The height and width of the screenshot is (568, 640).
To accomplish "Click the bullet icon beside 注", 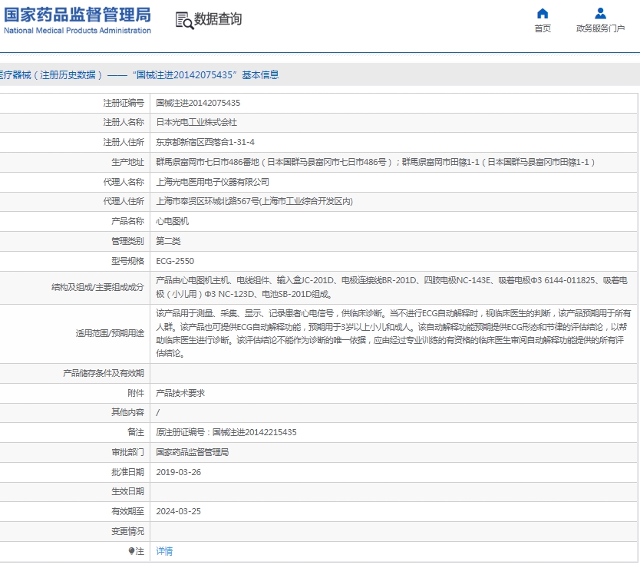I will [131, 551].
